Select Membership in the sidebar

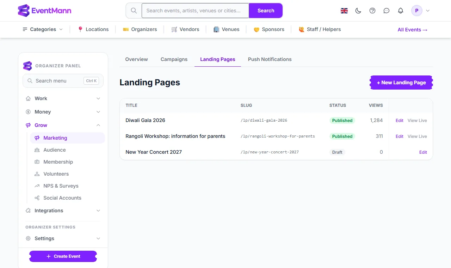(x=67, y=162)
